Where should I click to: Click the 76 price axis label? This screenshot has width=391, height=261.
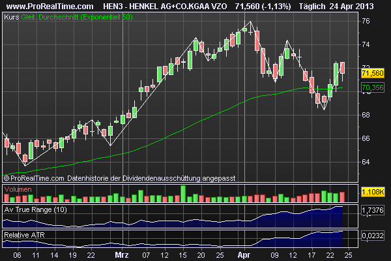pos(366,21)
